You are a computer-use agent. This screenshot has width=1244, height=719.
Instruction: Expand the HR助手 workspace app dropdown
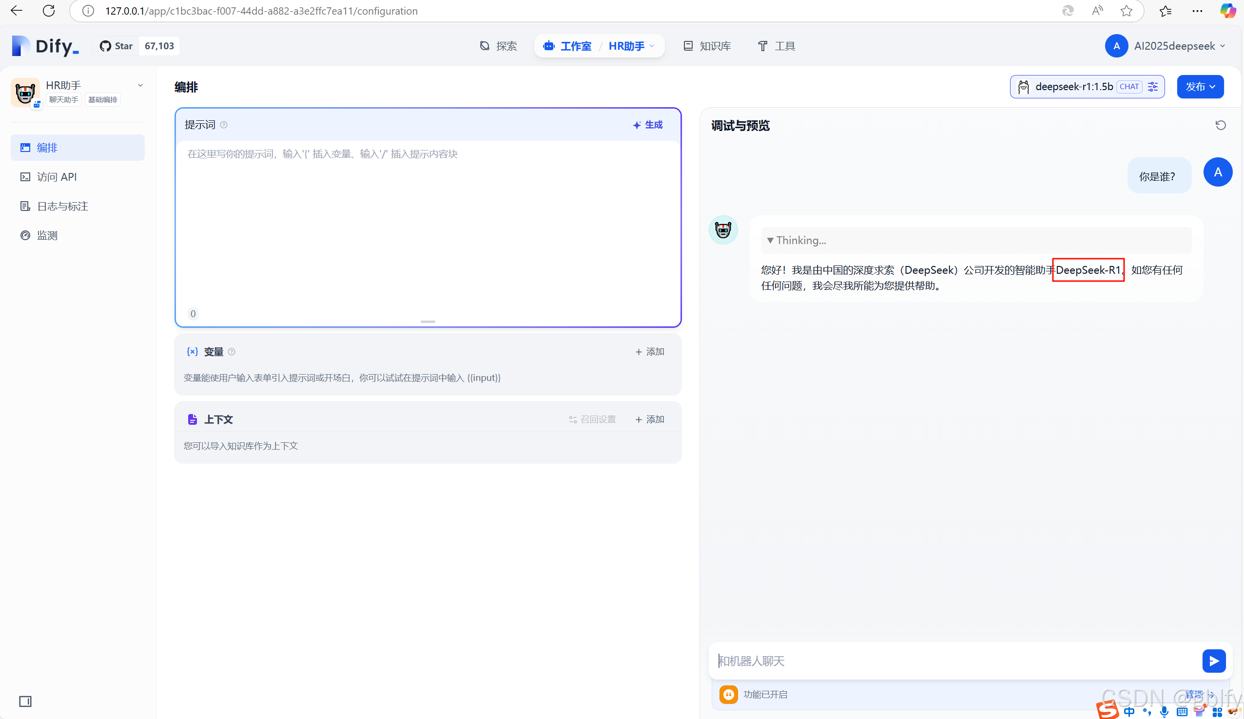tap(631, 46)
